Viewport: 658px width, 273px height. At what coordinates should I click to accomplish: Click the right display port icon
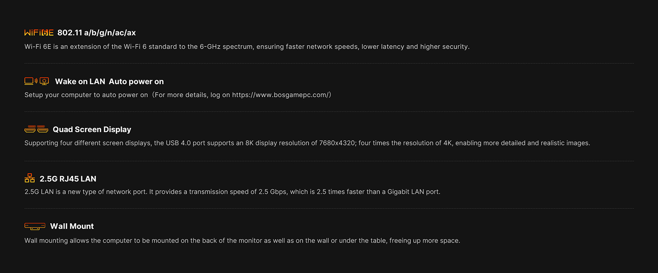pyautogui.click(x=43, y=130)
